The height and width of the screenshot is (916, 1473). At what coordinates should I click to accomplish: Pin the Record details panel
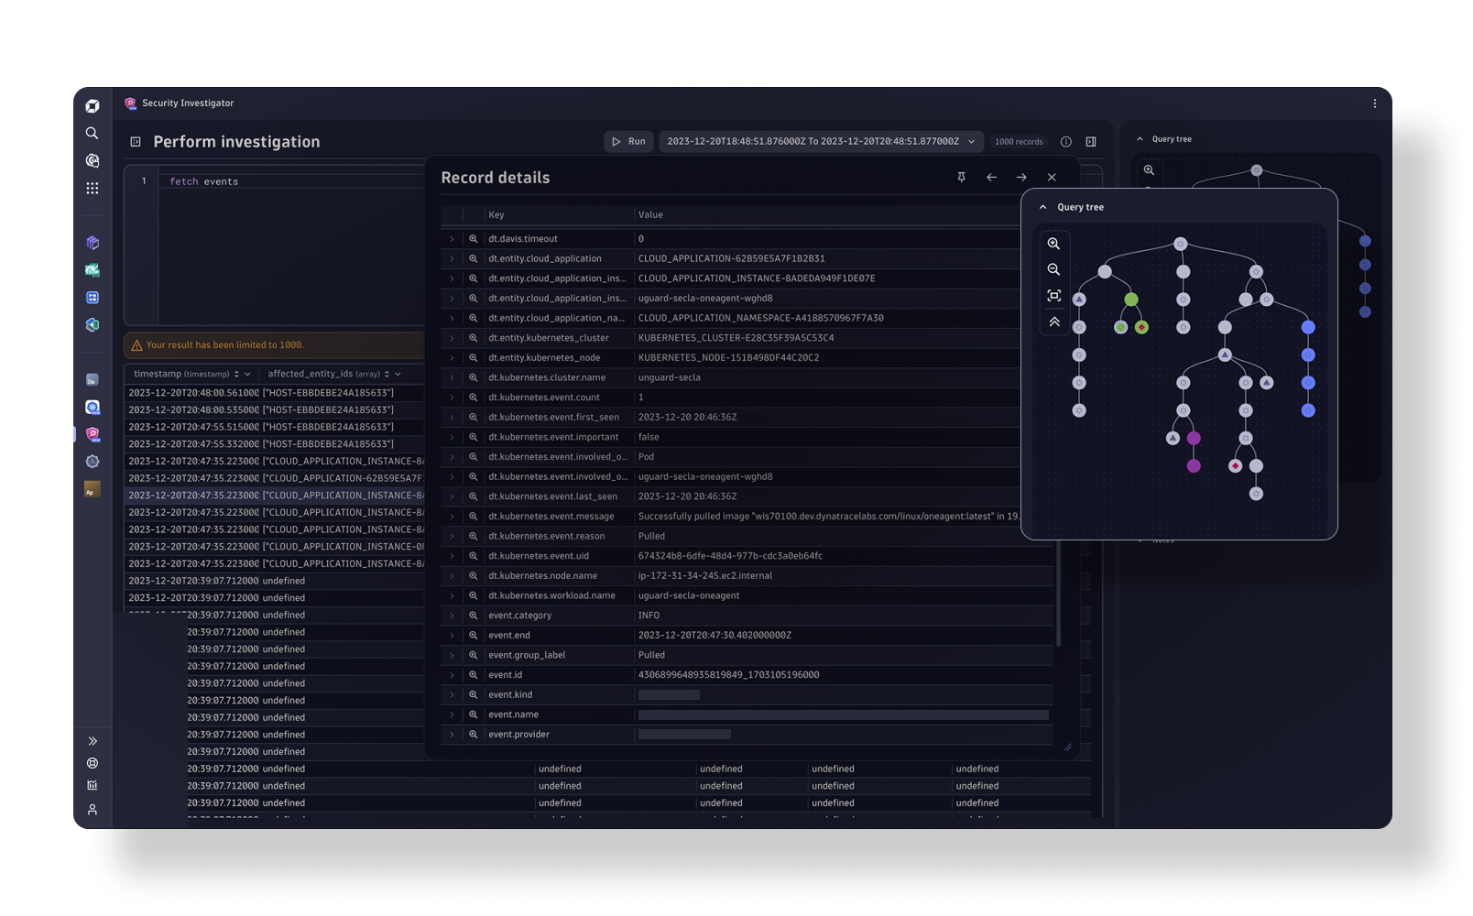pos(961,178)
